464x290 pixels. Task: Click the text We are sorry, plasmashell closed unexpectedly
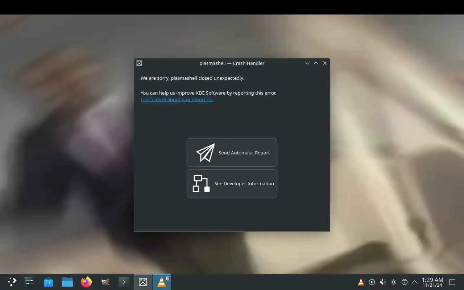pos(192,78)
